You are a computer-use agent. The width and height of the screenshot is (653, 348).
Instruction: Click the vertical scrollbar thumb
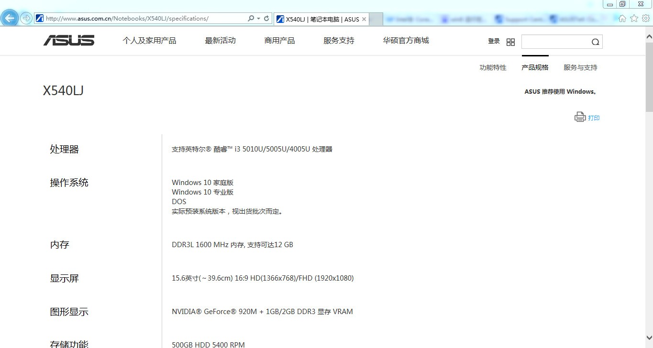click(649, 76)
